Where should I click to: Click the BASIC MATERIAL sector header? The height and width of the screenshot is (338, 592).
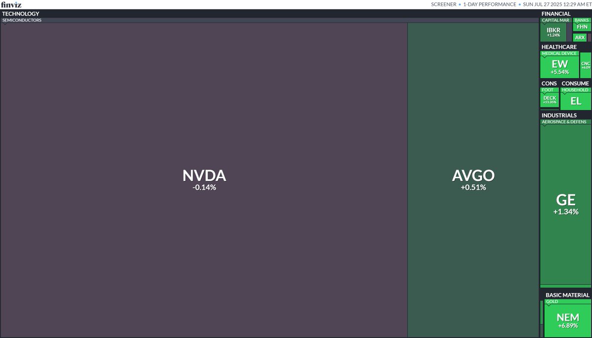click(567, 295)
